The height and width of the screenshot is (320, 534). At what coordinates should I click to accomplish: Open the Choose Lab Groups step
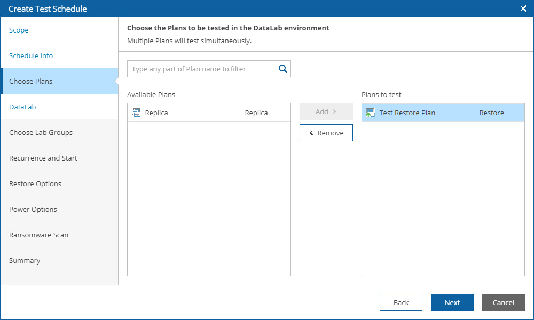pos(41,133)
